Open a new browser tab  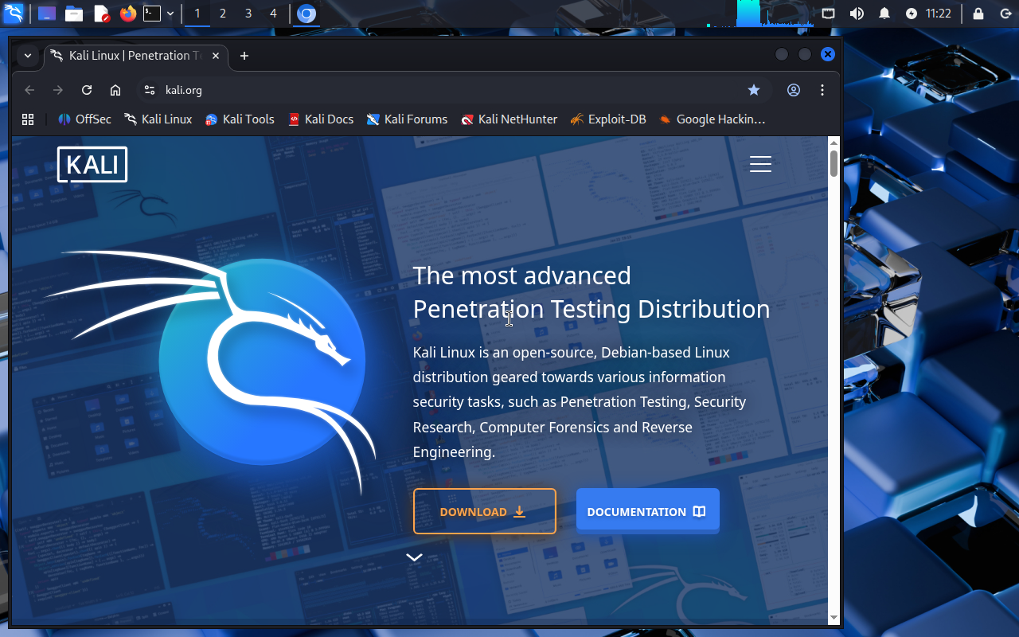pyautogui.click(x=244, y=55)
